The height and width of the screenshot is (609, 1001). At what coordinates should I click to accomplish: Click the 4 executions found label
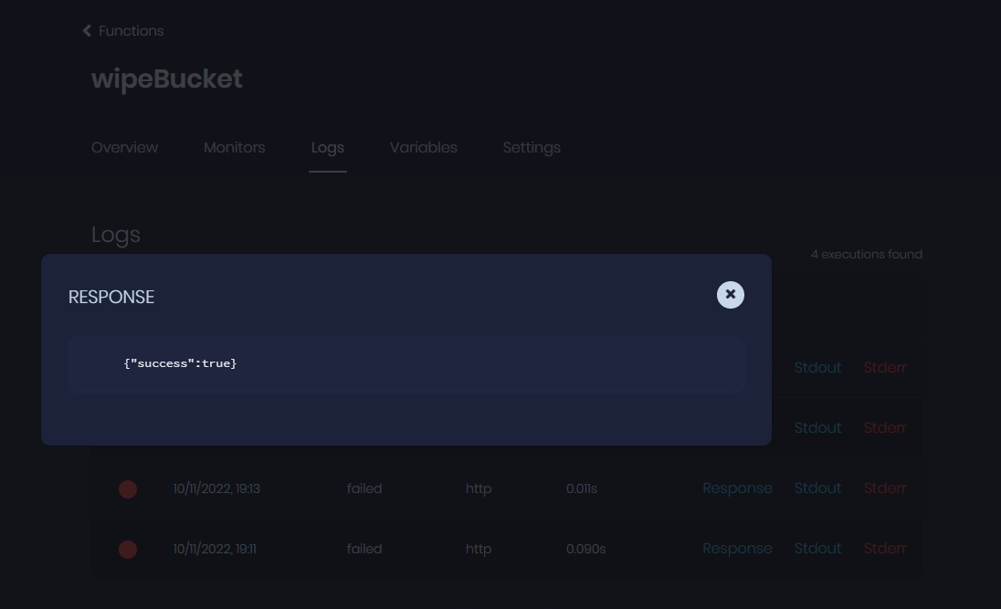[867, 254]
